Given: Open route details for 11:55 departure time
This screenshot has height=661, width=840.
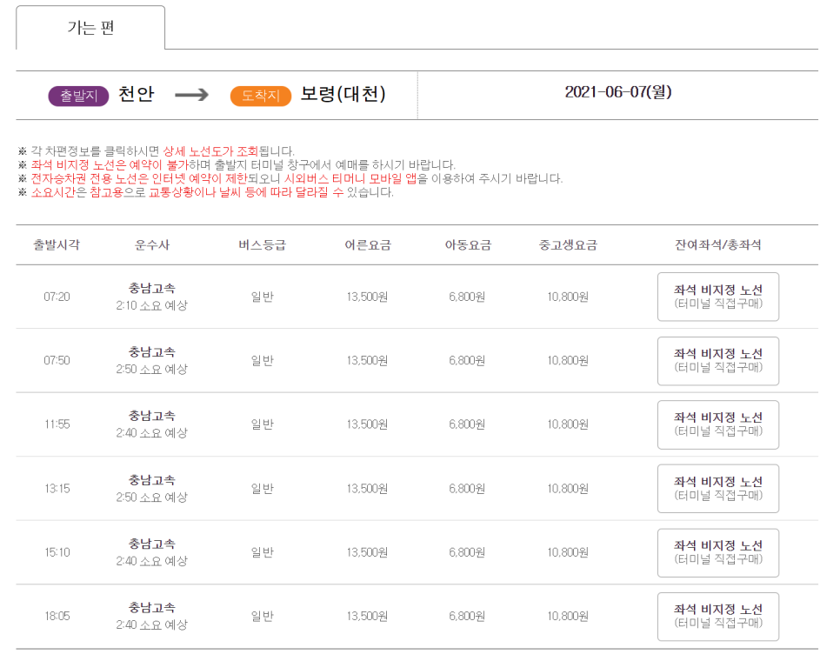Looking at the screenshot, I should coord(57,424).
